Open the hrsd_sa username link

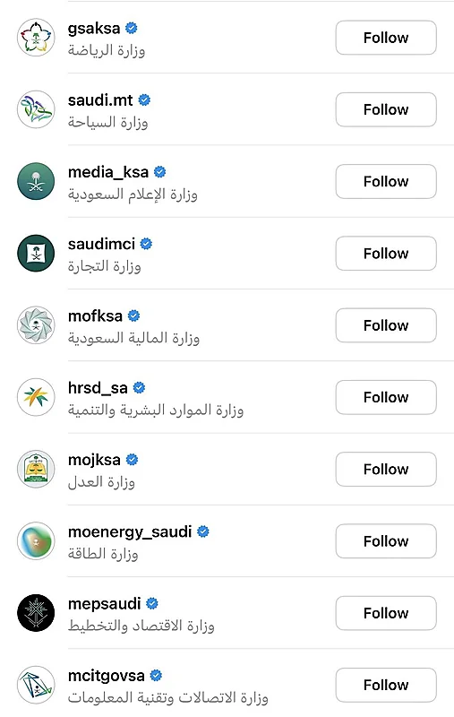click(98, 388)
